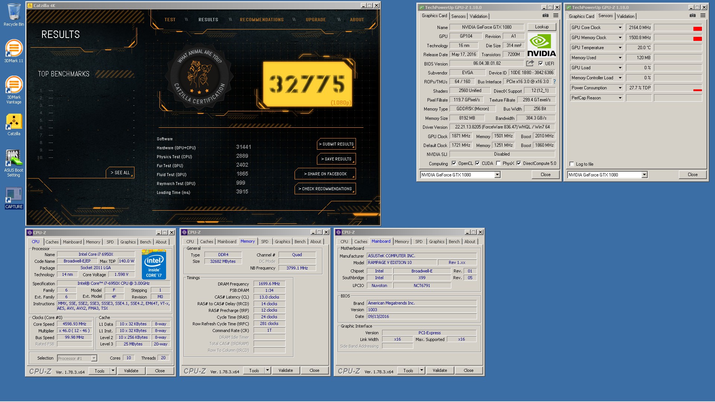Expand the Memory Used sensor dropdown
The height and width of the screenshot is (402, 715).
tap(620, 58)
